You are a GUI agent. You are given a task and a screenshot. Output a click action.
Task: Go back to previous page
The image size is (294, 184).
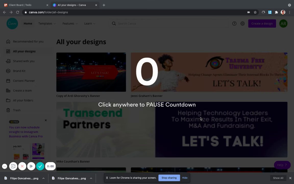click(5, 12)
